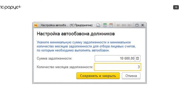Click the 1С-Рарус logo
This screenshot has height=100, width=179.
[11, 7]
